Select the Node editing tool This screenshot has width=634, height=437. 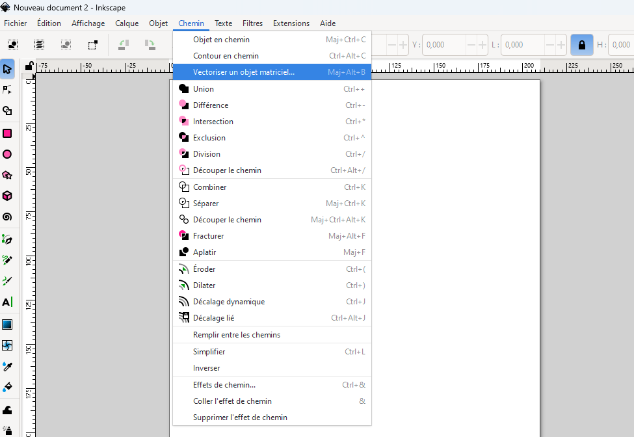pyautogui.click(x=7, y=90)
